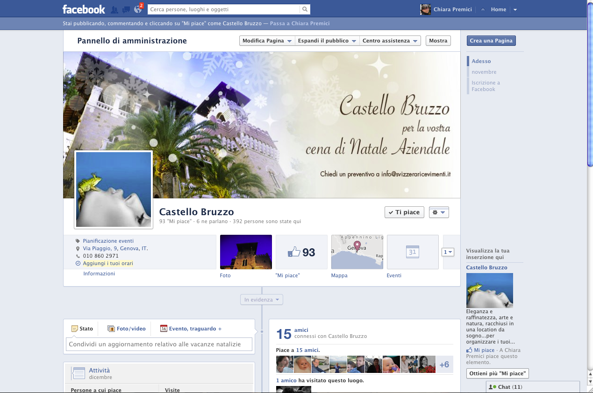Open Chiara Premici profile name link
The image size is (593, 393).
[x=453, y=9]
